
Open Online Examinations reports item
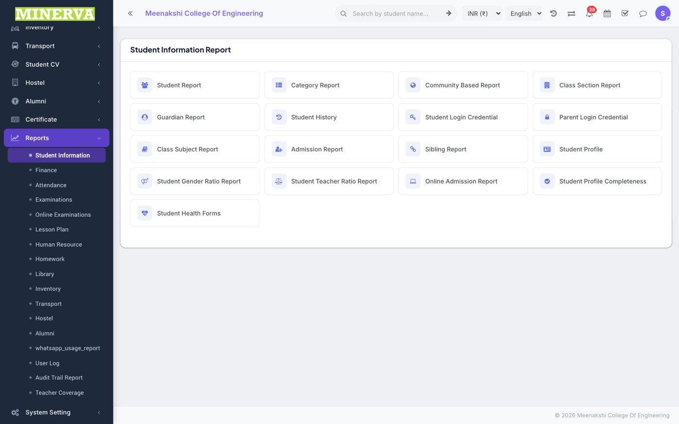click(63, 215)
